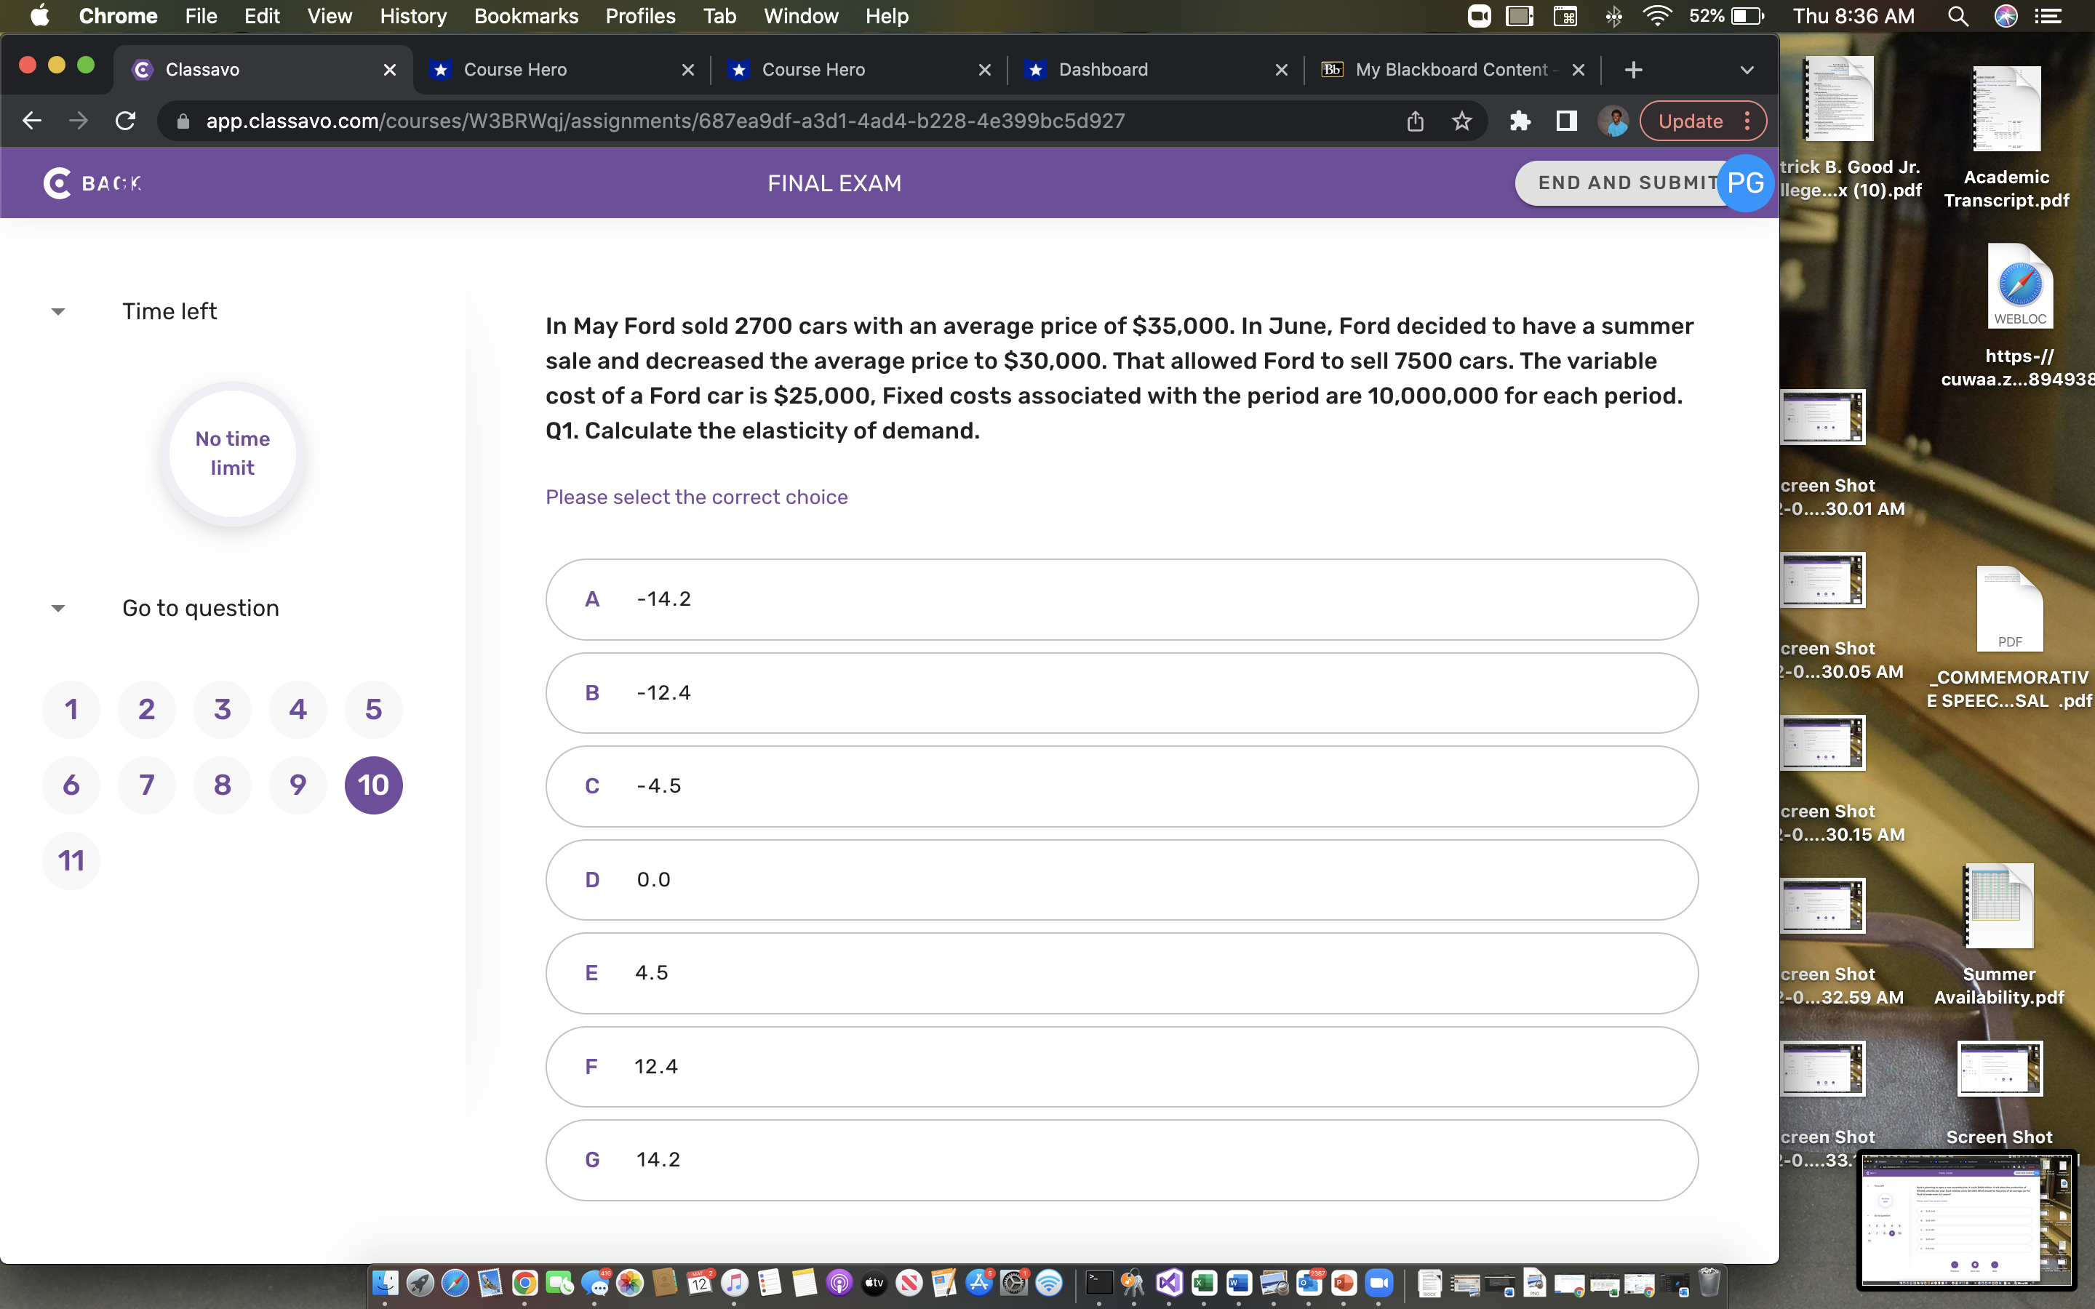Toggle the Chrome side panel icon
Image resolution: width=2095 pixels, height=1309 pixels.
point(1566,121)
